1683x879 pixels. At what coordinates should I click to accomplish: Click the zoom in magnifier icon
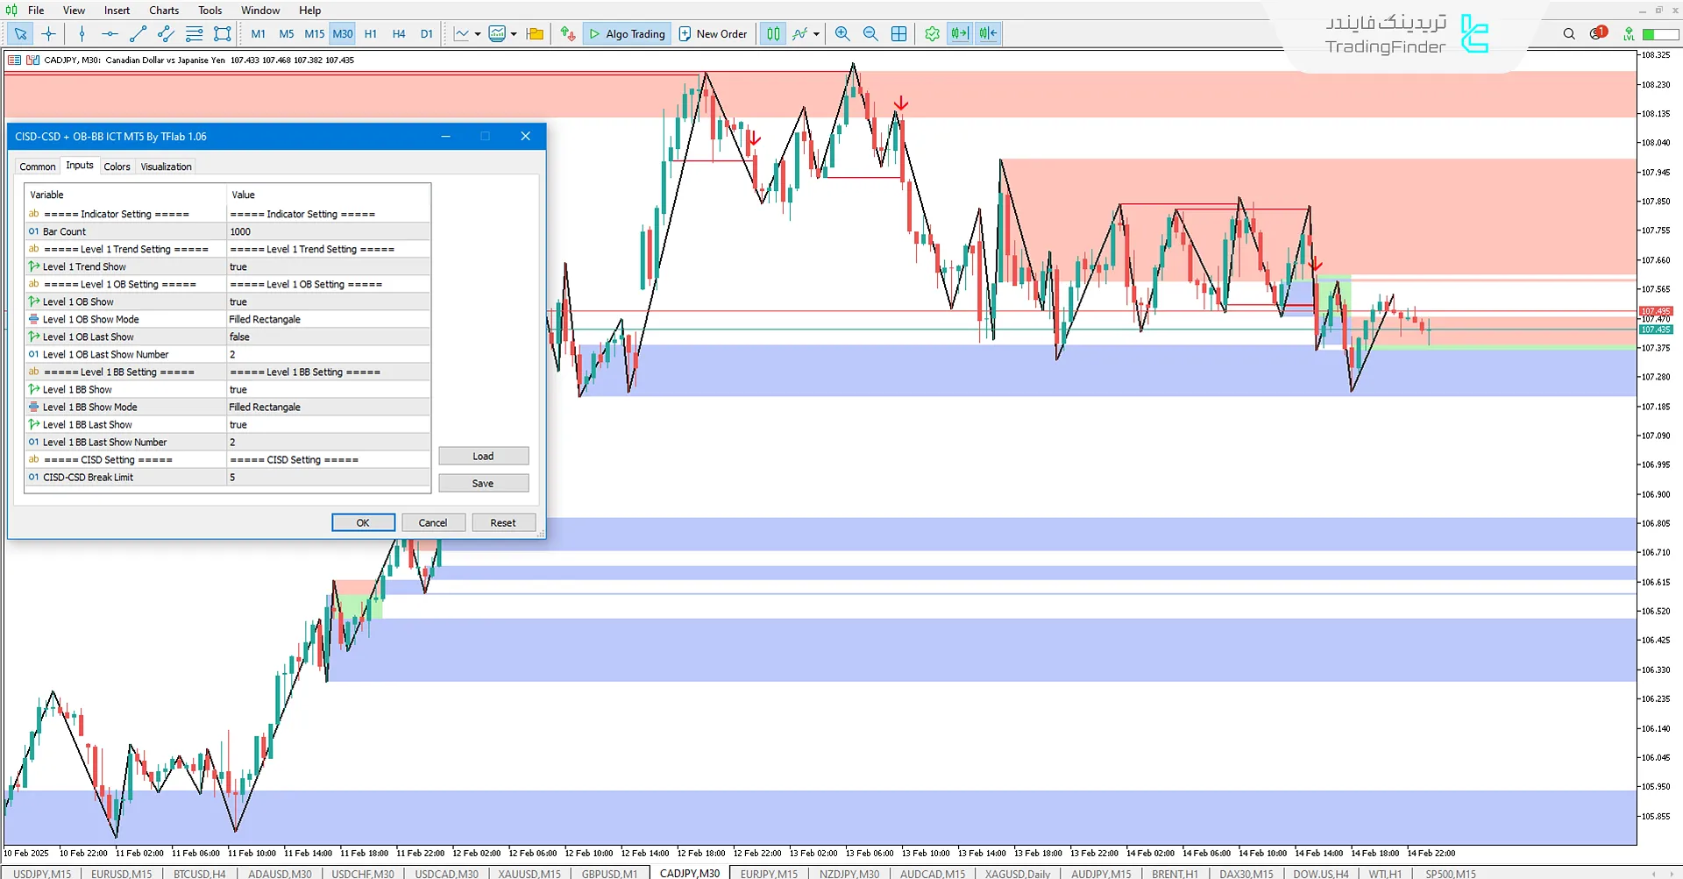tap(842, 34)
